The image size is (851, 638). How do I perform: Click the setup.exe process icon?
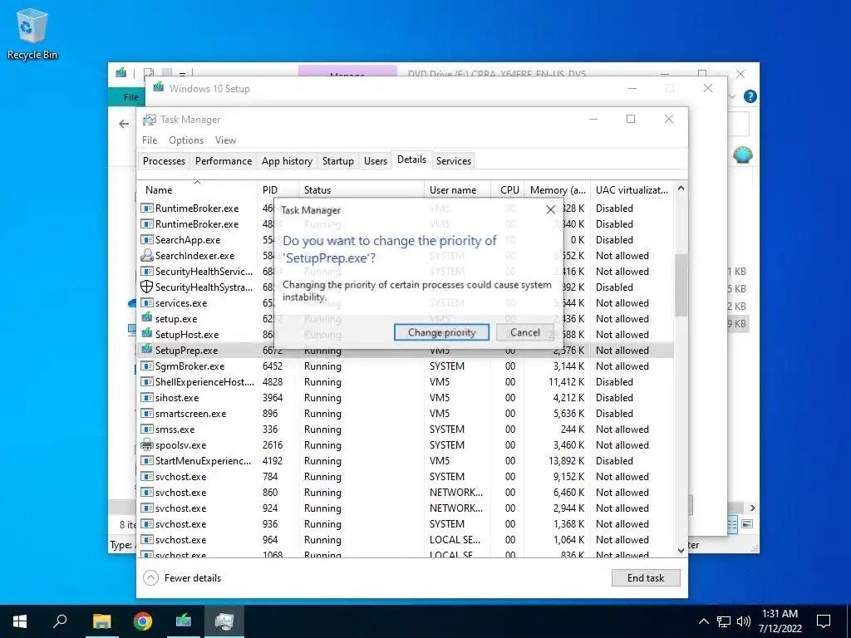(x=146, y=318)
